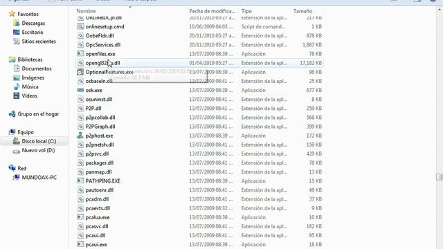
Task: Select the pcaui.dll file name
Action: coord(96,235)
